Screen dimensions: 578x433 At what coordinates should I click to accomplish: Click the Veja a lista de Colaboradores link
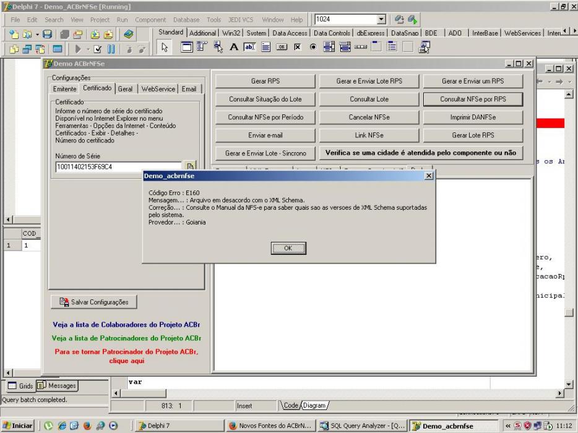coord(126,325)
